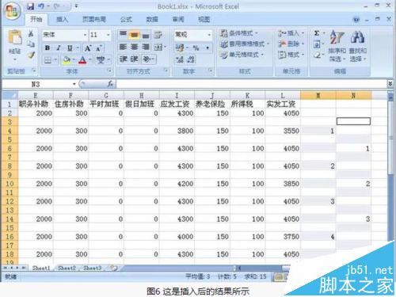Increase font size with large A
The width and height of the screenshot is (396, 297).
87,48
